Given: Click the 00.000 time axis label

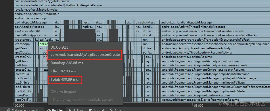Looking at the screenshot, I should (20, 106).
